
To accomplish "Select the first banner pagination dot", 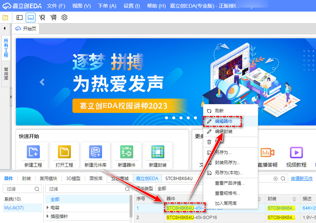I will [x=167, y=118].
